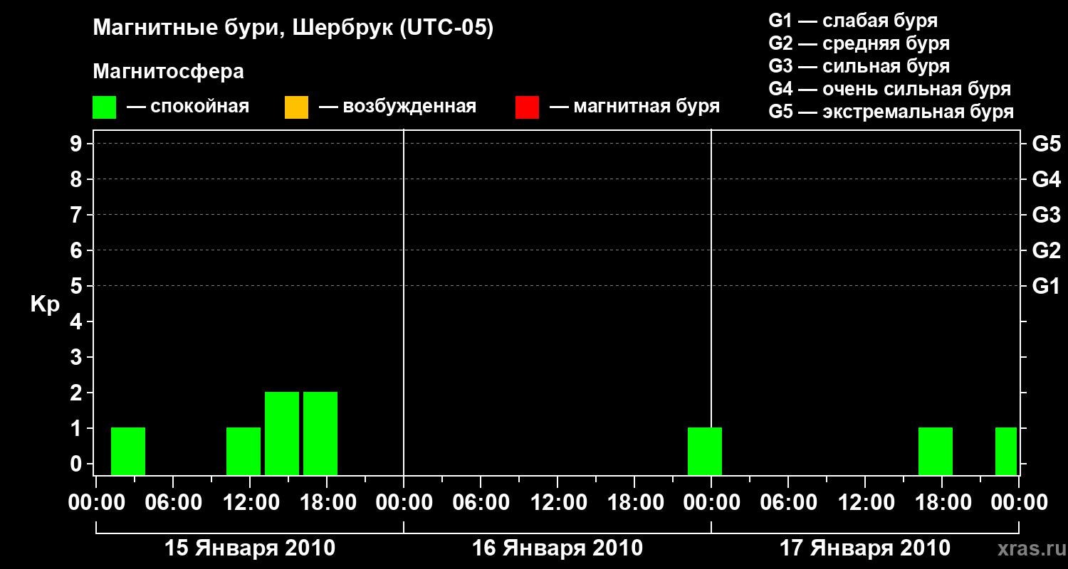Click the 12:00 tick label under 16 January
The image size is (1068, 569).
point(557,503)
